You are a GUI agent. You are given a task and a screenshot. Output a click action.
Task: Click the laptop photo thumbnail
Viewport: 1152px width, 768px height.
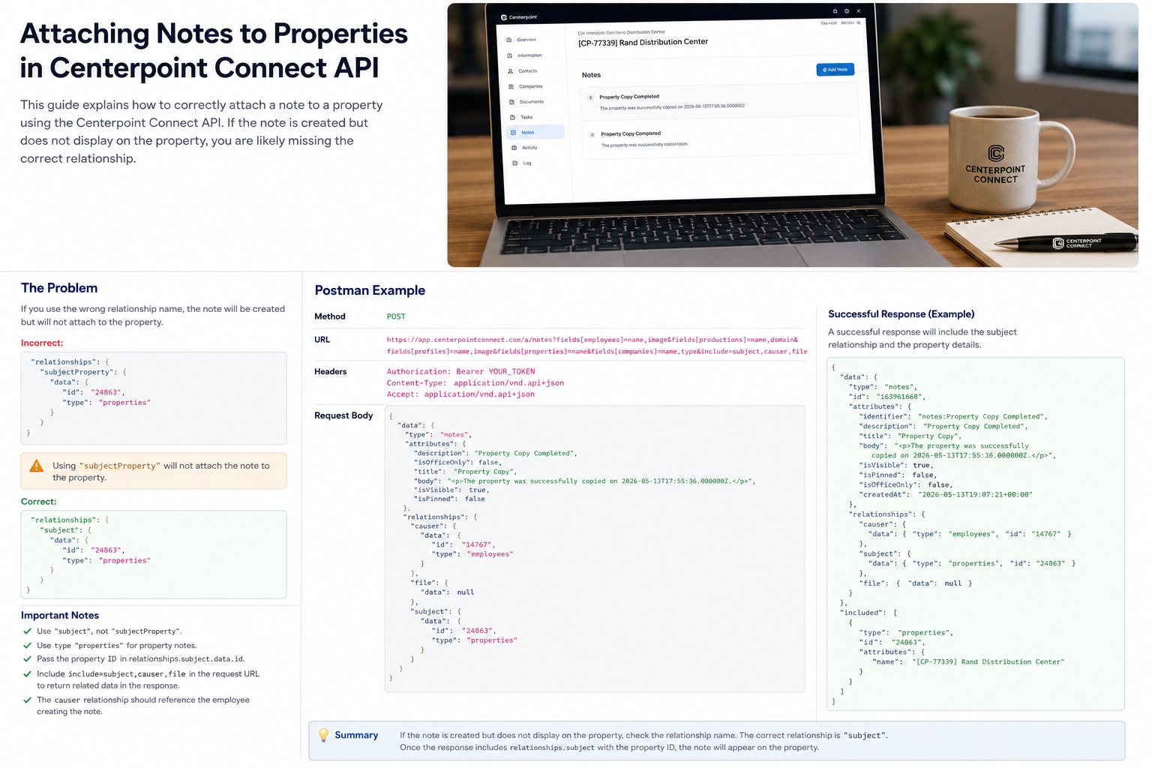(x=793, y=135)
